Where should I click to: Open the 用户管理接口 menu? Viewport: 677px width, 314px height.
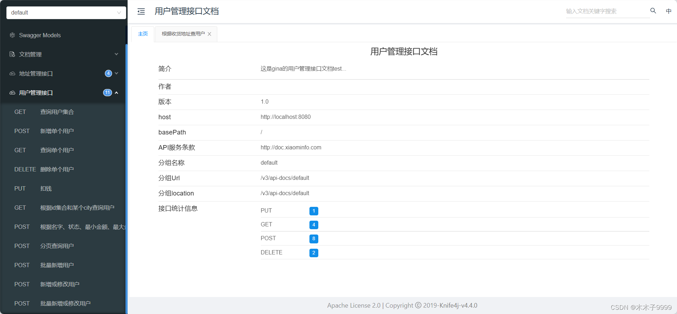coord(63,93)
